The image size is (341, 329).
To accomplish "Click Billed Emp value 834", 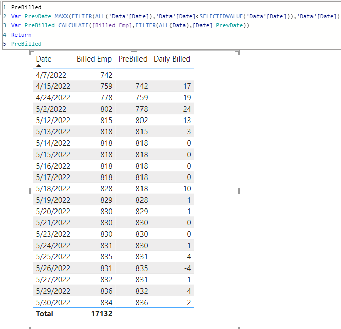I will click(106, 303).
